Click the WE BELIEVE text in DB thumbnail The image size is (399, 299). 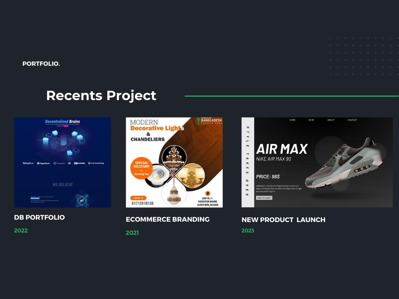[63, 185]
